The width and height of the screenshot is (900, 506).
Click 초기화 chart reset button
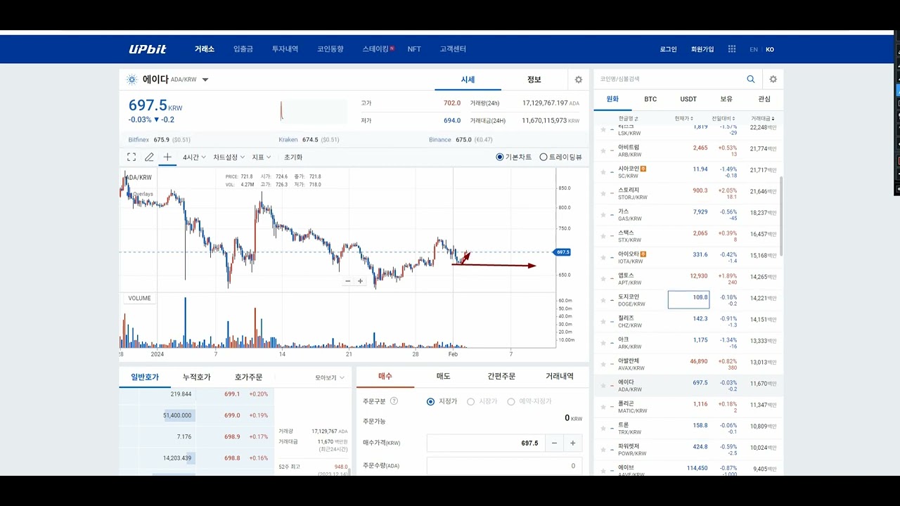click(x=293, y=157)
